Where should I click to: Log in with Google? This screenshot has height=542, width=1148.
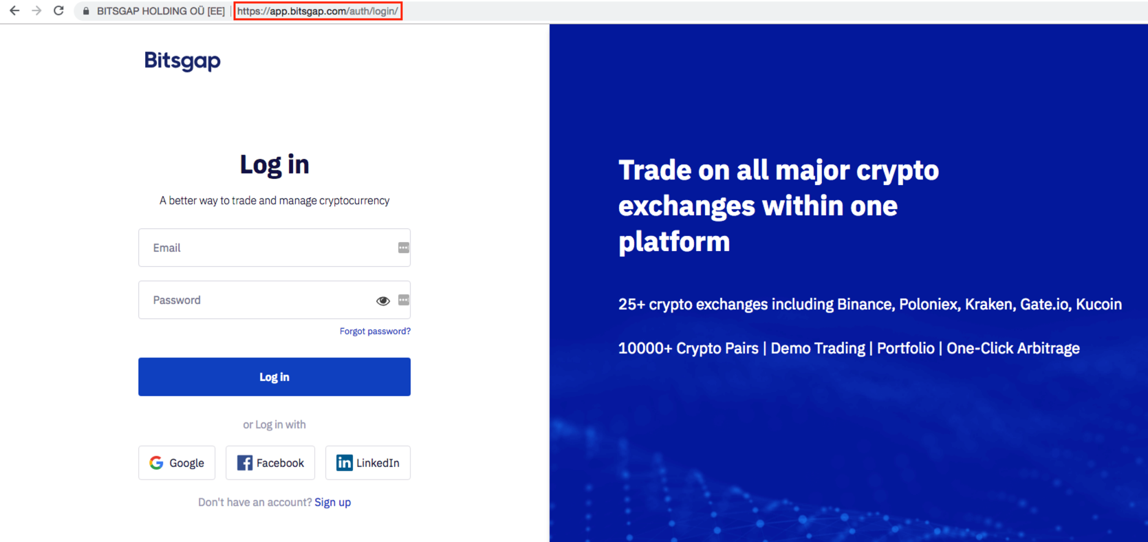tap(177, 463)
